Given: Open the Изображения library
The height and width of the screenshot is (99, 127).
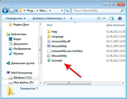Looking at the screenshot, I should 22,49.
